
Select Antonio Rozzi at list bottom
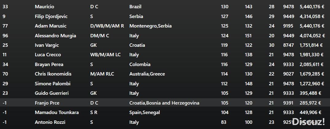[49, 122]
